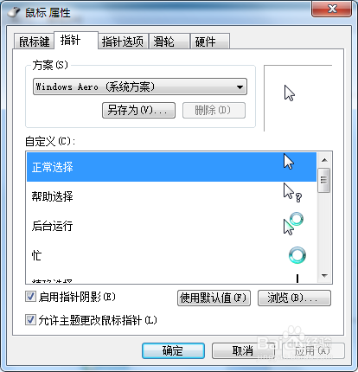This screenshot has width=358, height=372.
Task: Click the mouse icon in title bar
Action: coord(14,12)
